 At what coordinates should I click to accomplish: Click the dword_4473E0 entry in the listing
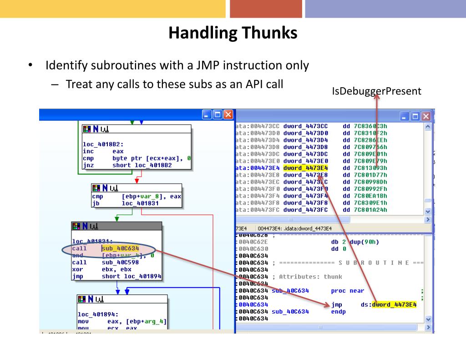tap(305, 161)
